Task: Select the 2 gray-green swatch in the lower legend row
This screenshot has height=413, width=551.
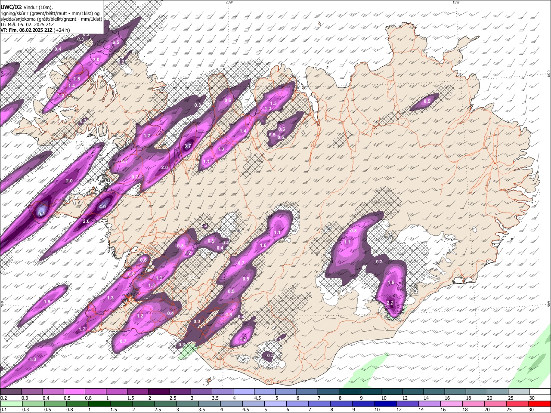Action: click(x=143, y=404)
